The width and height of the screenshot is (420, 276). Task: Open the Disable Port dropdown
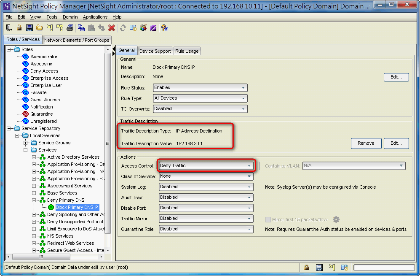[x=206, y=208]
